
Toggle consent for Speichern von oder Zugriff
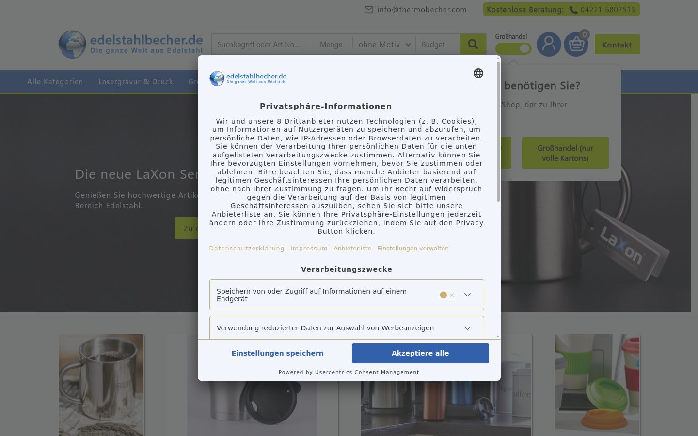447,295
